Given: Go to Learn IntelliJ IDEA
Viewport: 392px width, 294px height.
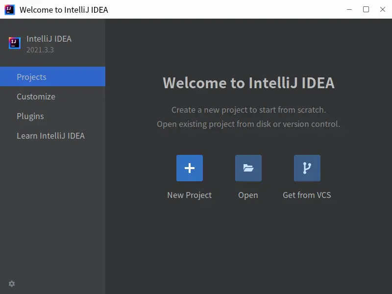Looking at the screenshot, I should (x=50, y=136).
